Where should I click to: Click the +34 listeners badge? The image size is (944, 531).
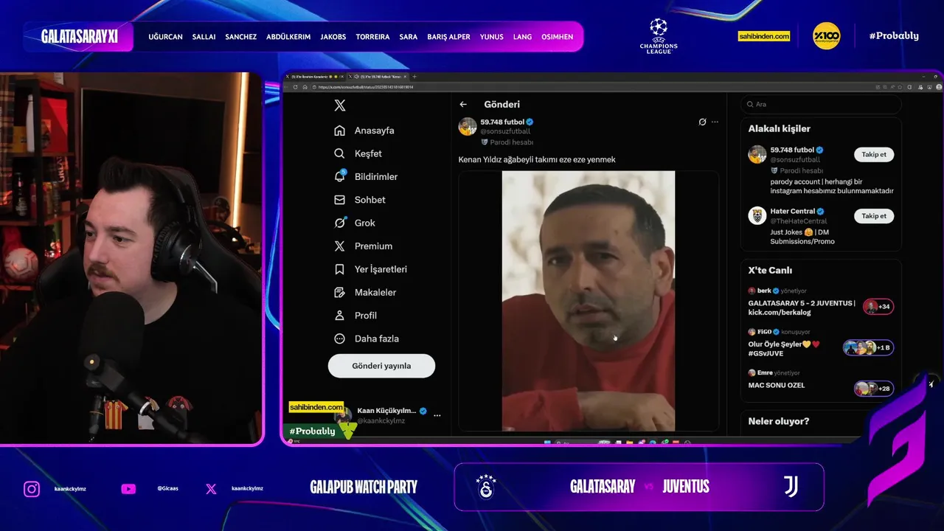[878, 307]
